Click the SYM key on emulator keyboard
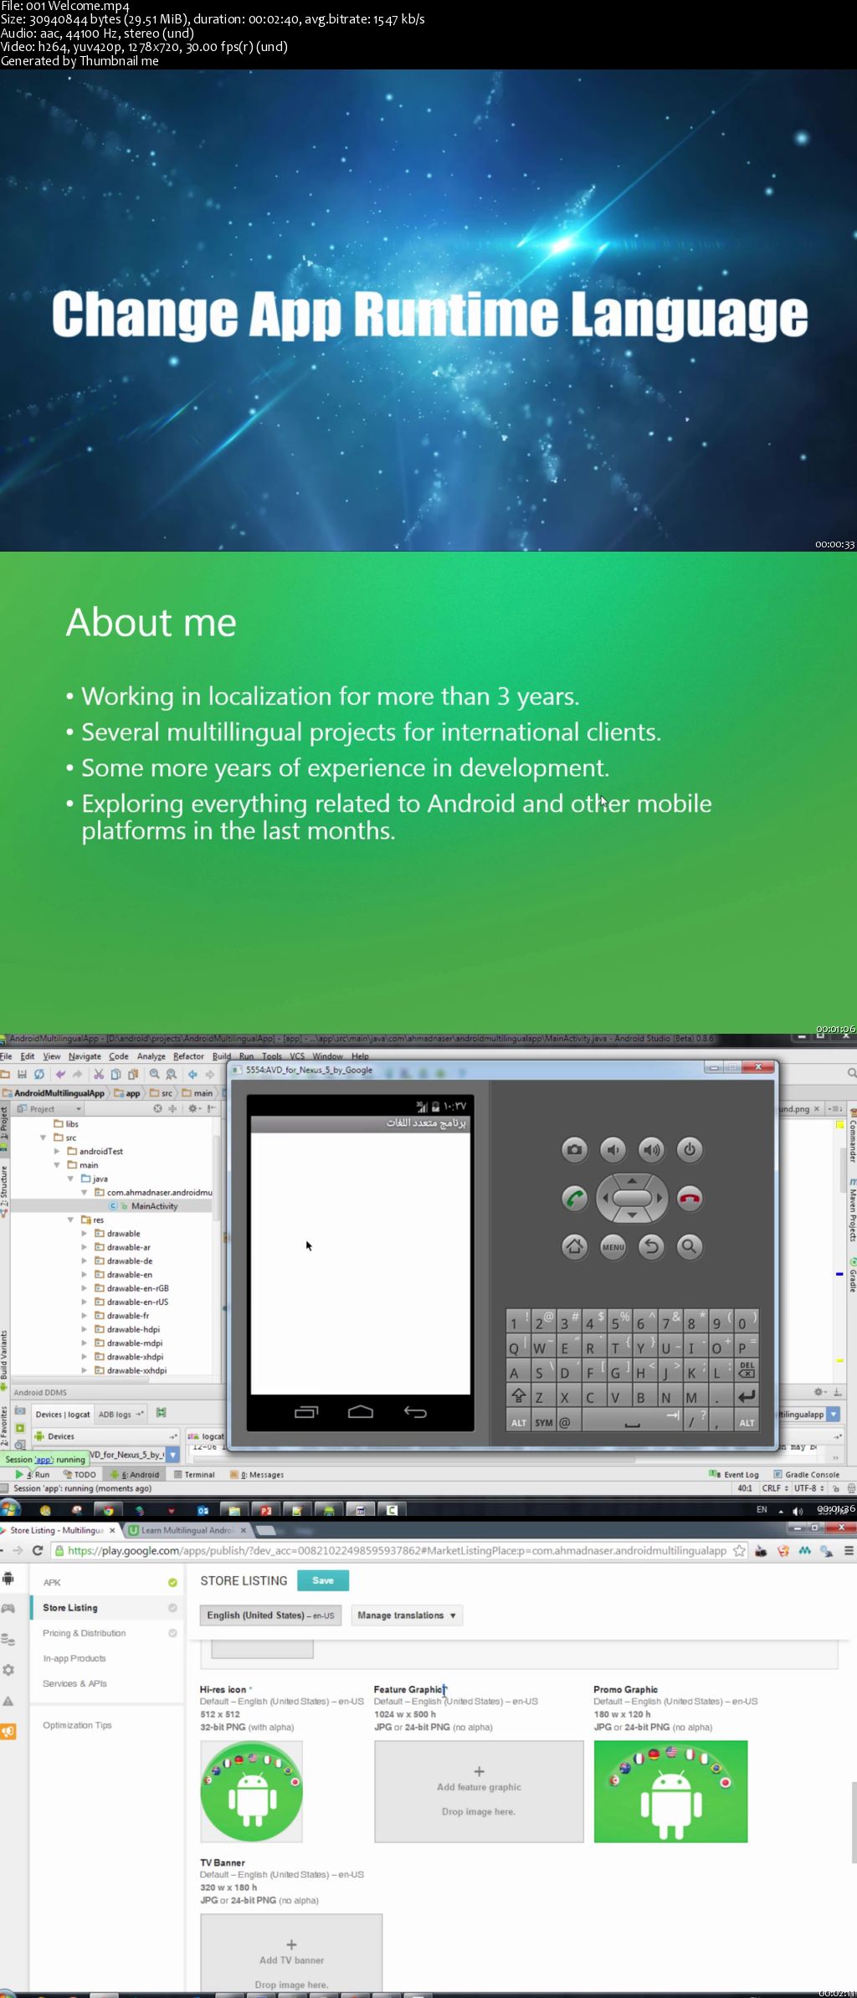Screen dimensions: 857x1998 (544, 1421)
